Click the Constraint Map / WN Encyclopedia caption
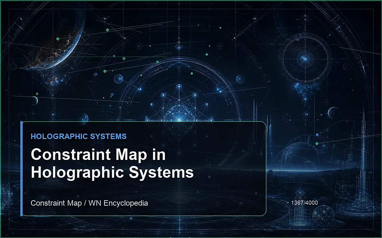Screen dimensions: 382x238 coord(89,203)
